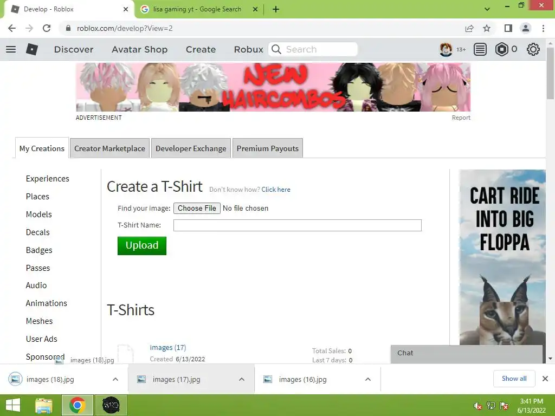Open Chrome profile icon
Image resolution: width=555 pixels, height=416 pixels.
(x=526, y=28)
